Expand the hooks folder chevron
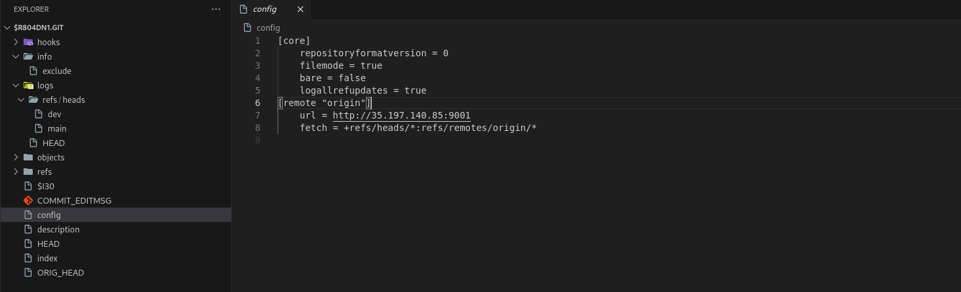 pyautogui.click(x=16, y=42)
